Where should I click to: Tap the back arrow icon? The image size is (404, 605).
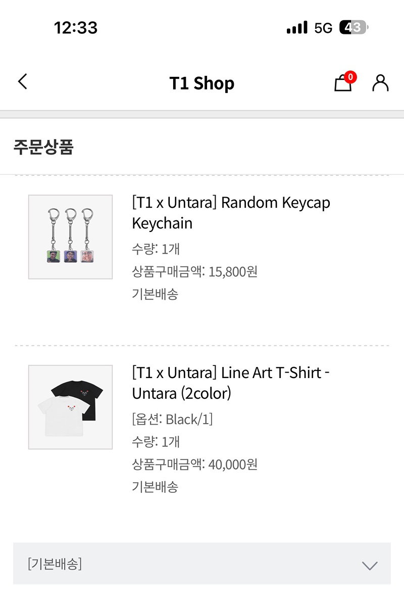pos(23,81)
